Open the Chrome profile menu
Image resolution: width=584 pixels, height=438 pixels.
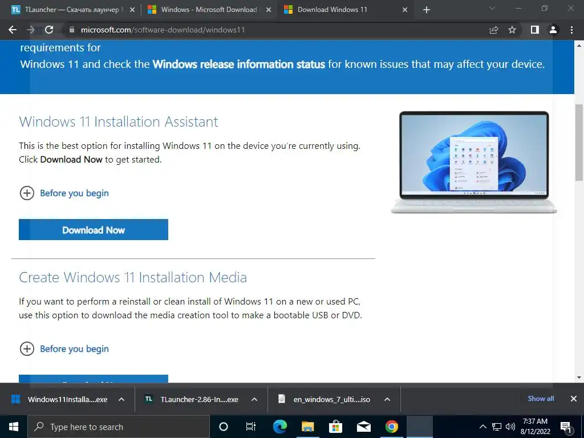click(x=553, y=30)
